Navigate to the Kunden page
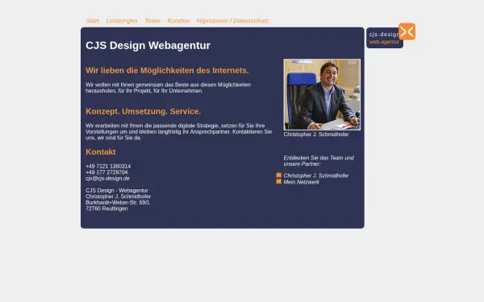 pyautogui.click(x=178, y=21)
